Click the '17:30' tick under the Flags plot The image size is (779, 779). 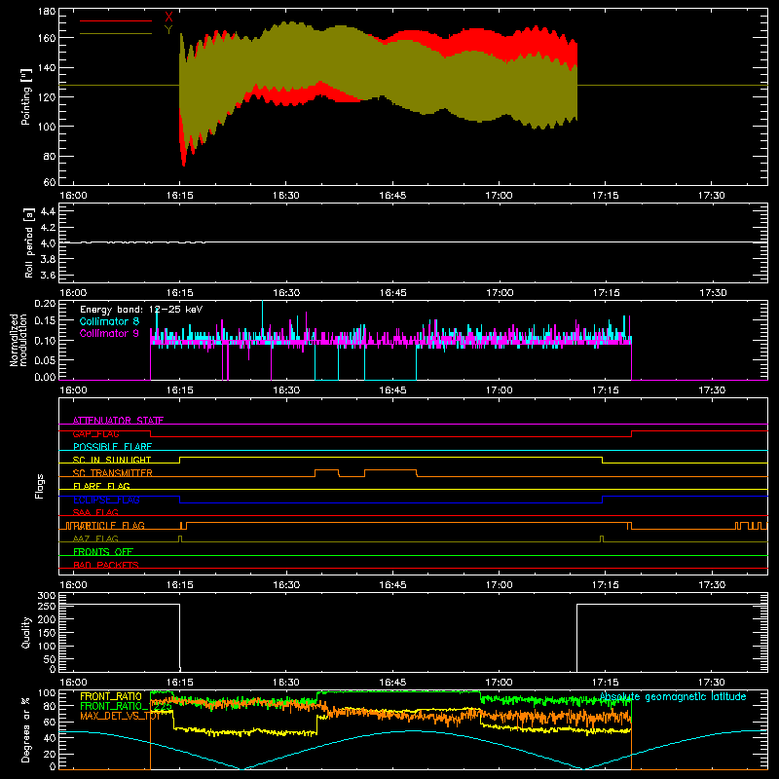[712, 585]
